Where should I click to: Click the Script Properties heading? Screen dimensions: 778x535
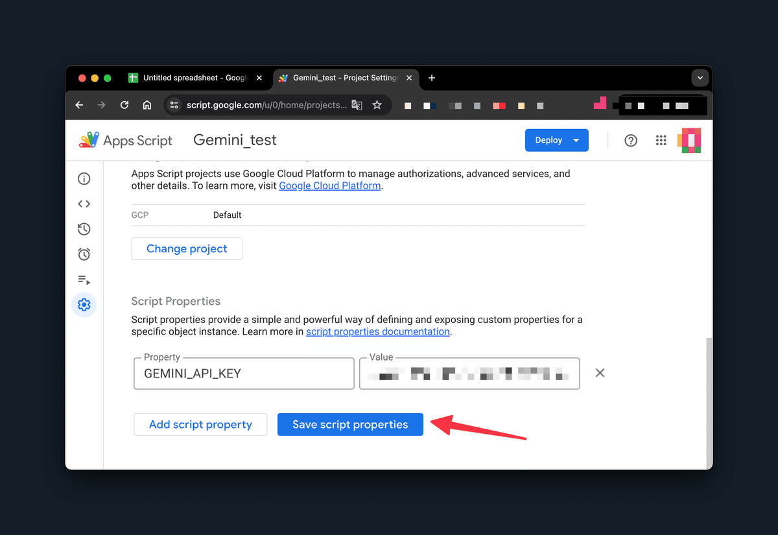tap(176, 301)
